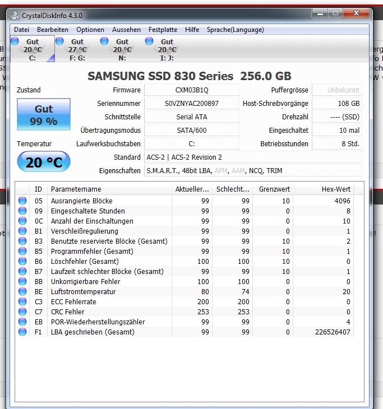
Task: Click the Firmware field CXM03B1Q
Action: [x=192, y=90]
